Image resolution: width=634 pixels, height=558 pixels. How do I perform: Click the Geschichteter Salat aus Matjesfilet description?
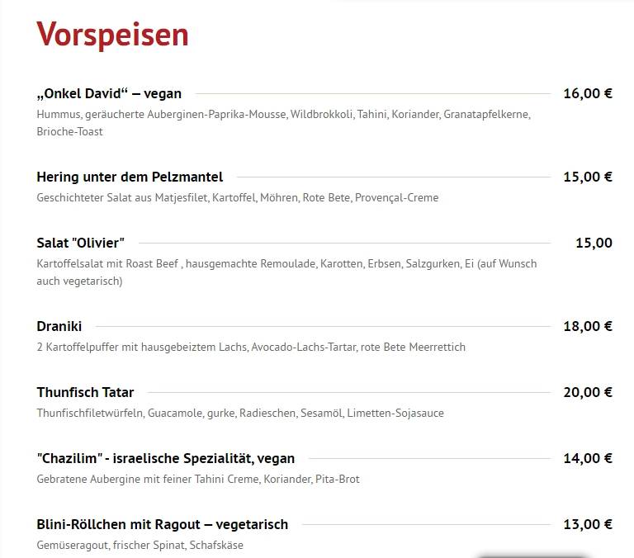(238, 198)
